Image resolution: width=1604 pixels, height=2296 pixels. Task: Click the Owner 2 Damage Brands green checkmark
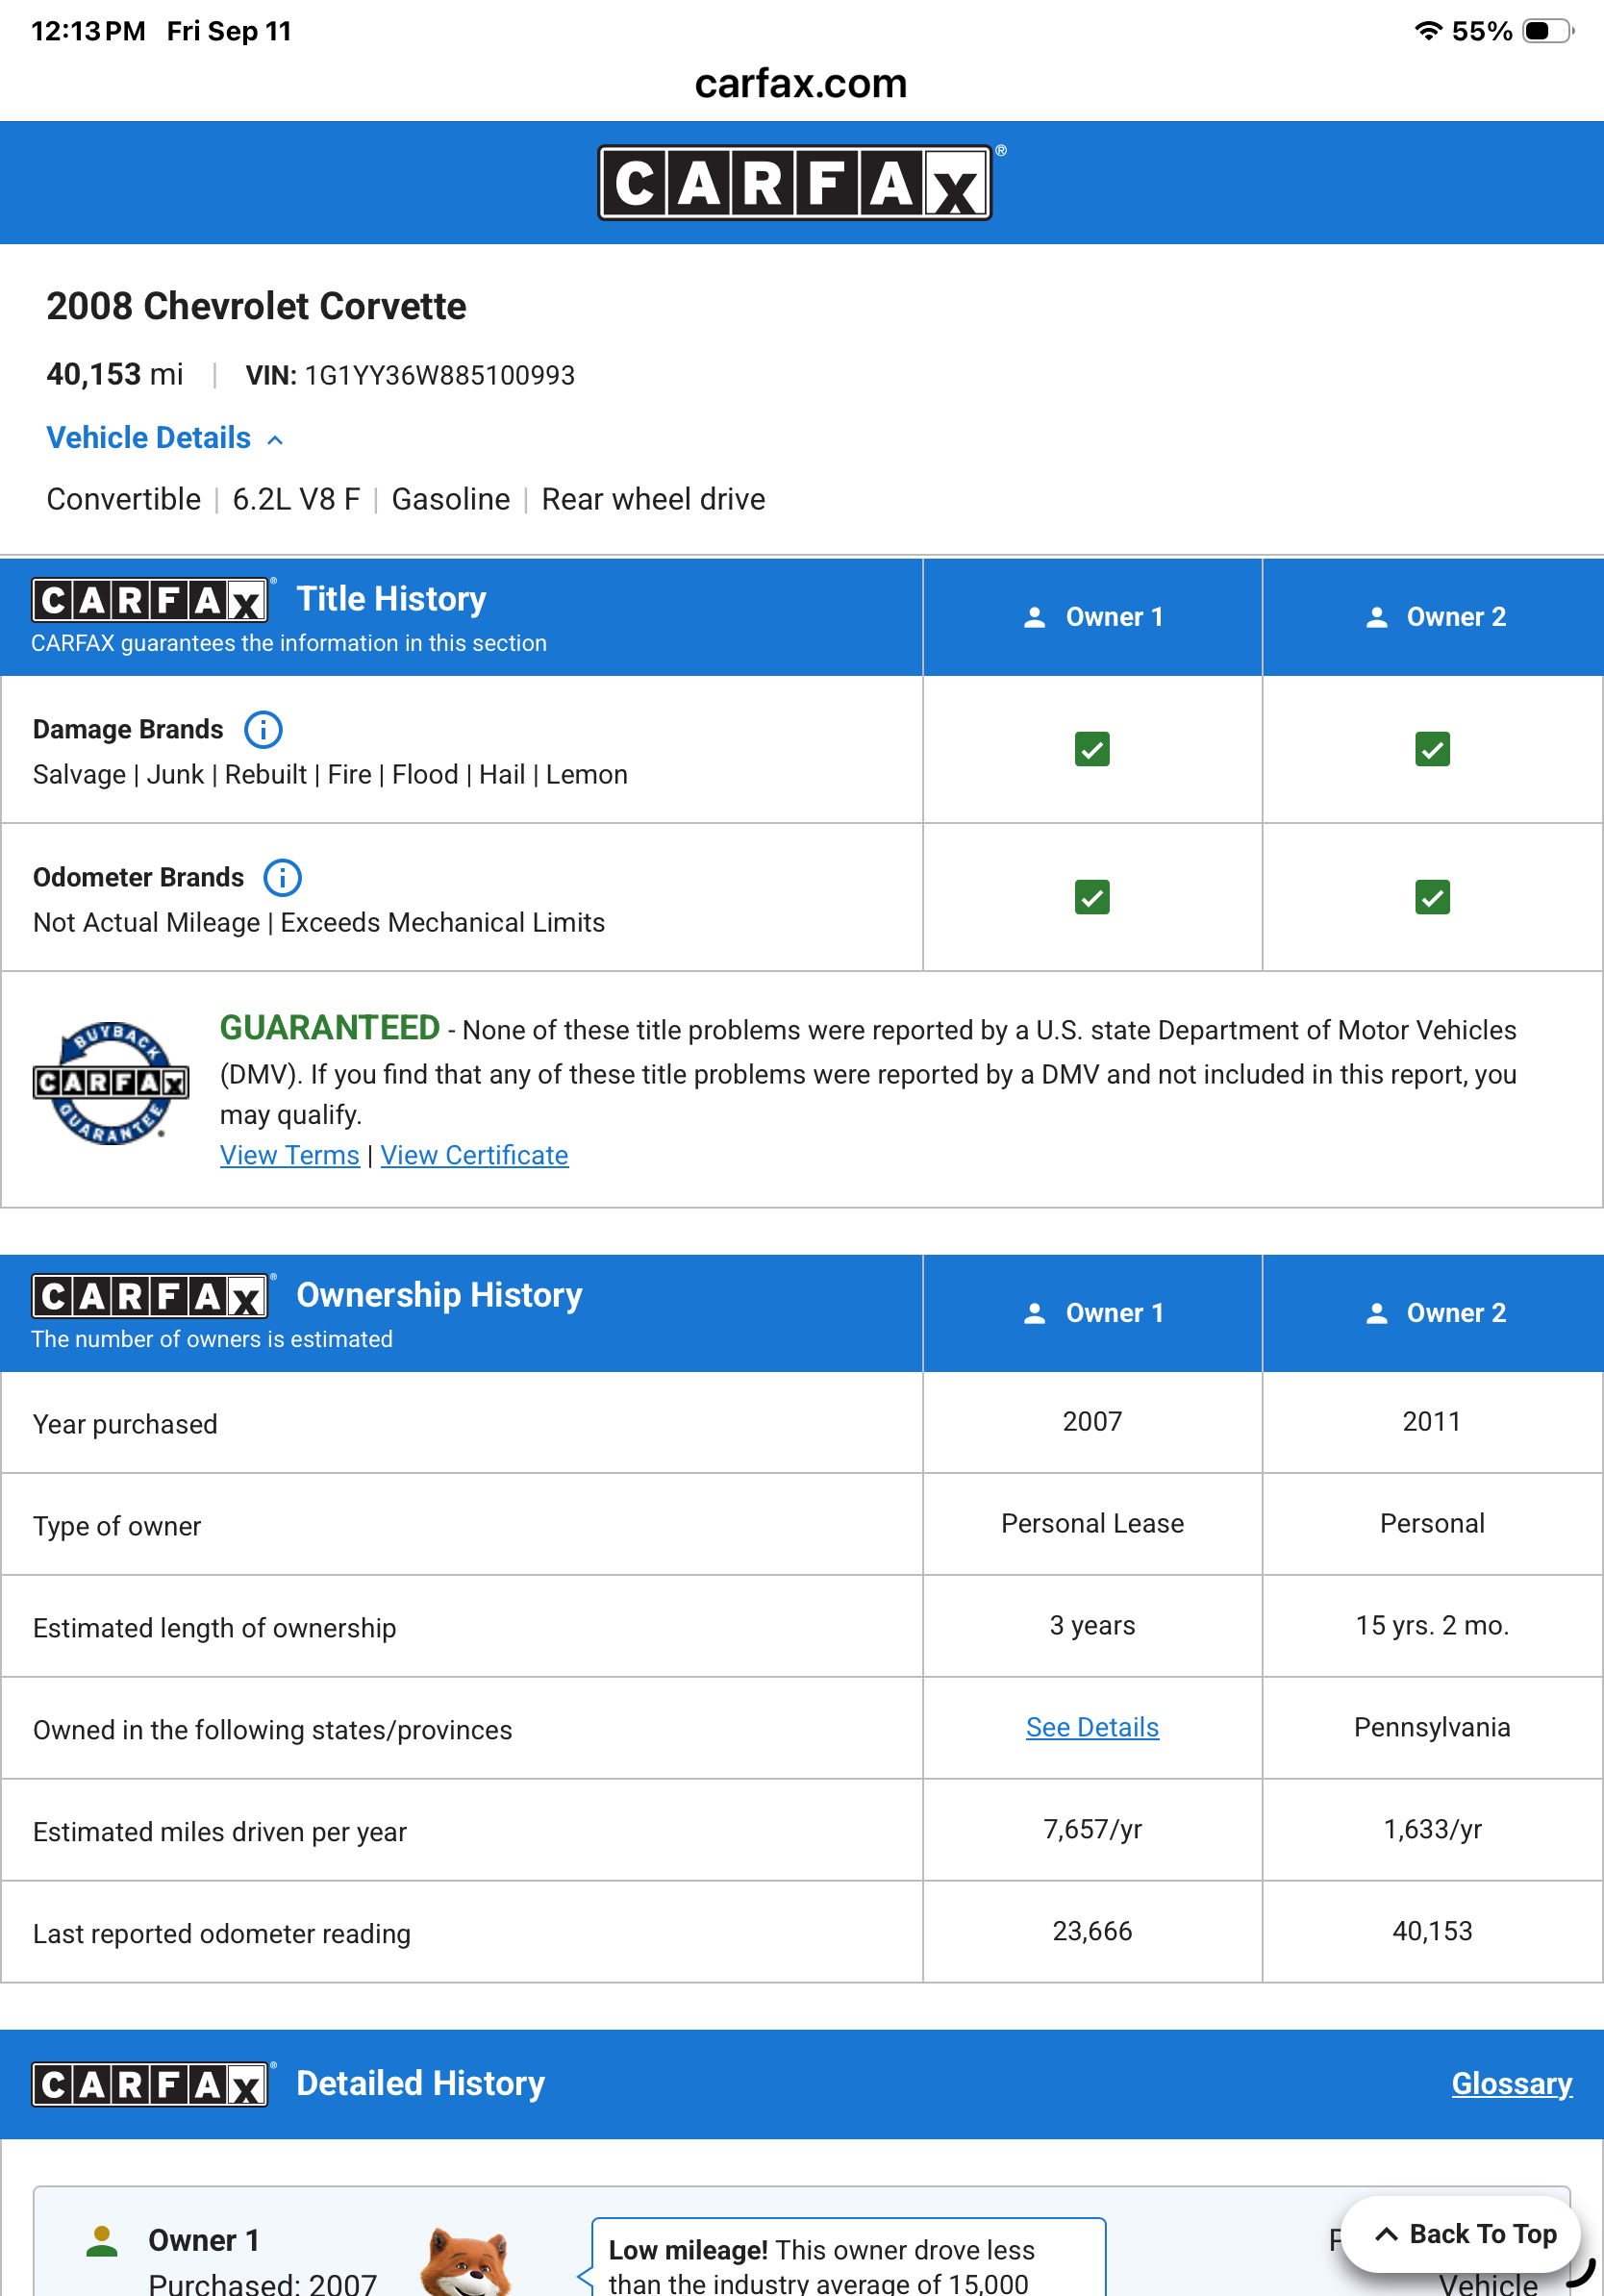[x=1432, y=749]
